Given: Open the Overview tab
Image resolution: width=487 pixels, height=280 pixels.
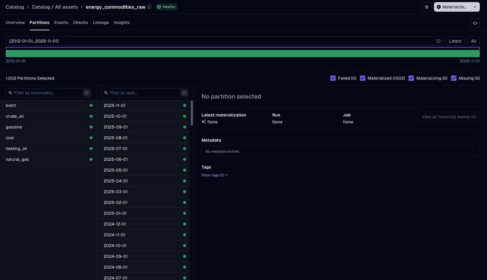Looking at the screenshot, I should (15, 22).
